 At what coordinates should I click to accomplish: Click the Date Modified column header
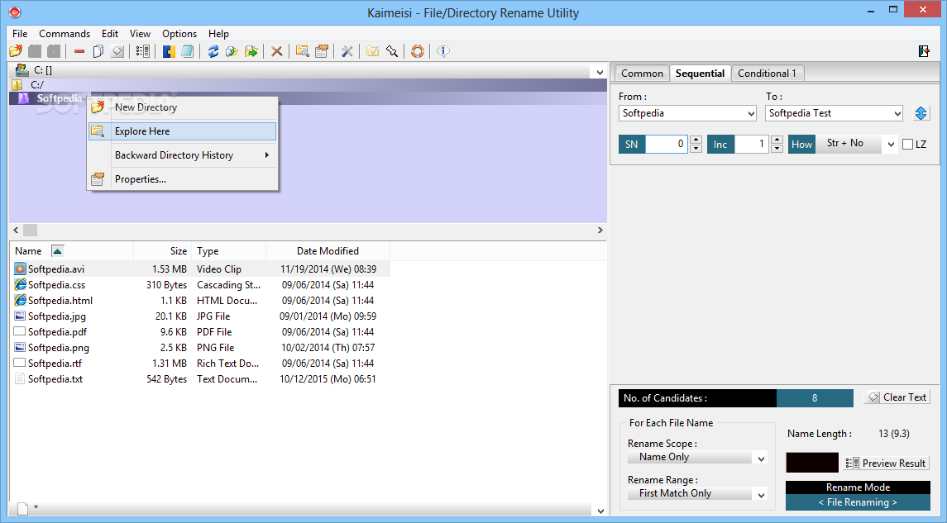click(328, 251)
